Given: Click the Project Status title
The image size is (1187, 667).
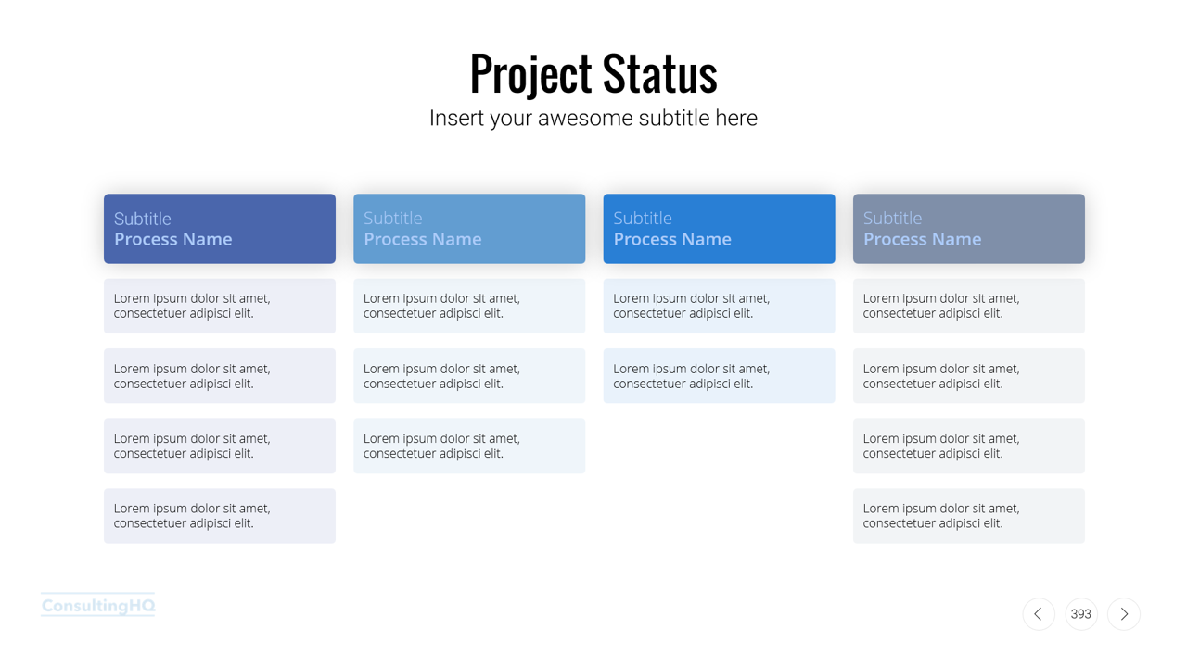Looking at the screenshot, I should coord(593,73).
